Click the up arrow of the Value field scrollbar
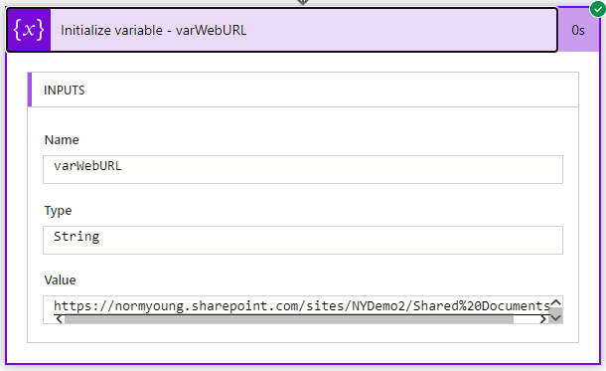This screenshot has width=606, height=371. point(555,302)
